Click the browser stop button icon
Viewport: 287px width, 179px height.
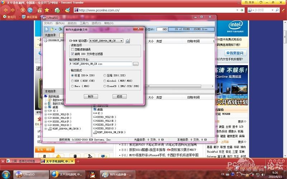[23, 10]
